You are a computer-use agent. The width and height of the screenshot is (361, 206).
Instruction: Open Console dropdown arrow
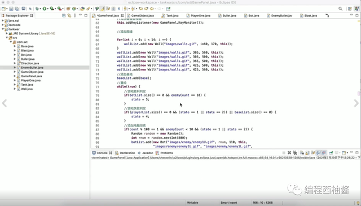pos(347,153)
